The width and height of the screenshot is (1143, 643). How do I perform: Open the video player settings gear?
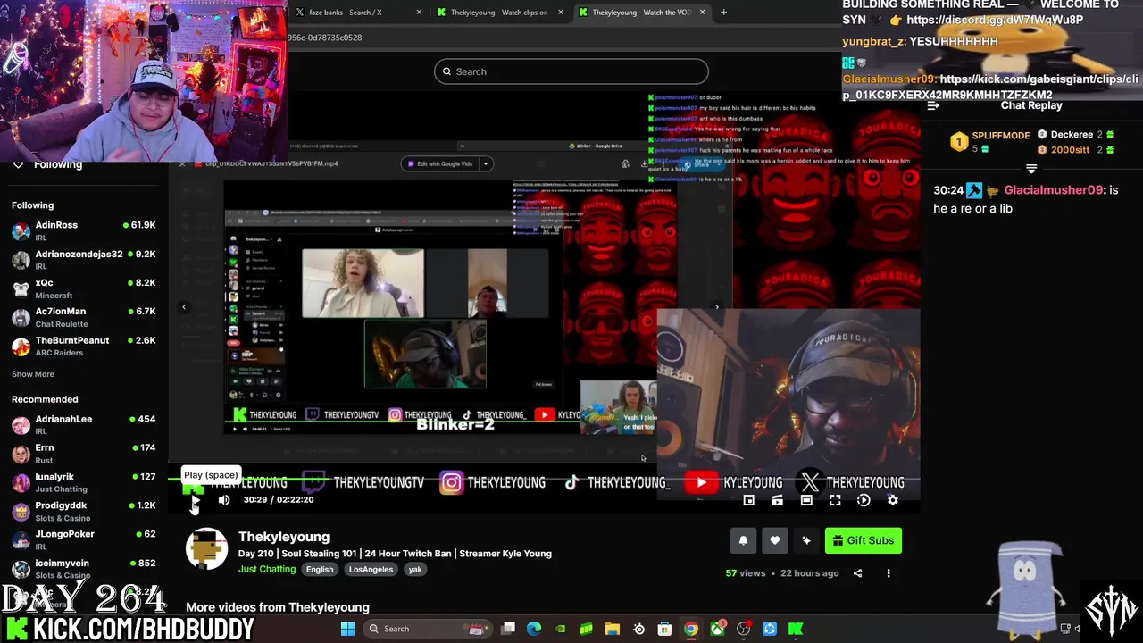click(x=892, y=500)
